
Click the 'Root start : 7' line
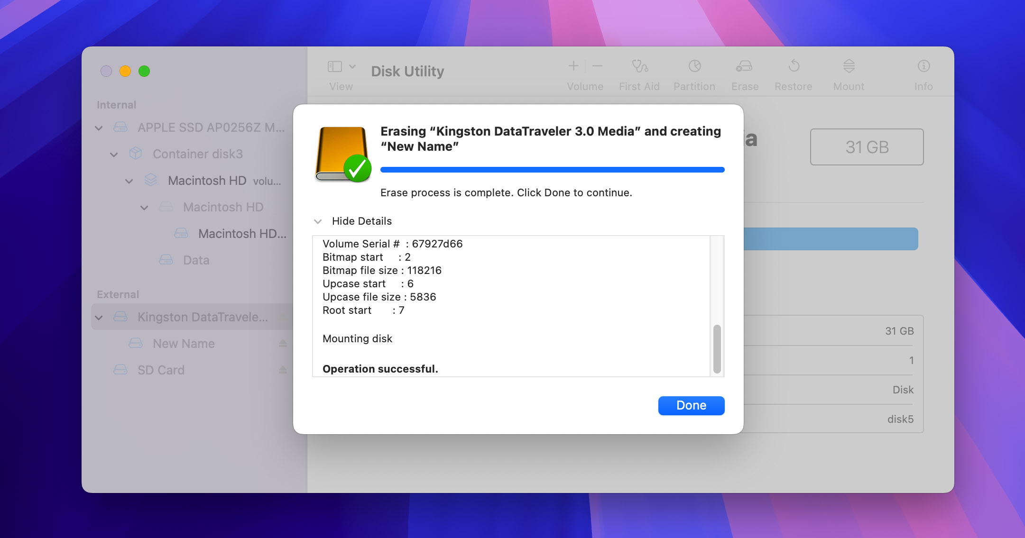click(x=363, y=310)
